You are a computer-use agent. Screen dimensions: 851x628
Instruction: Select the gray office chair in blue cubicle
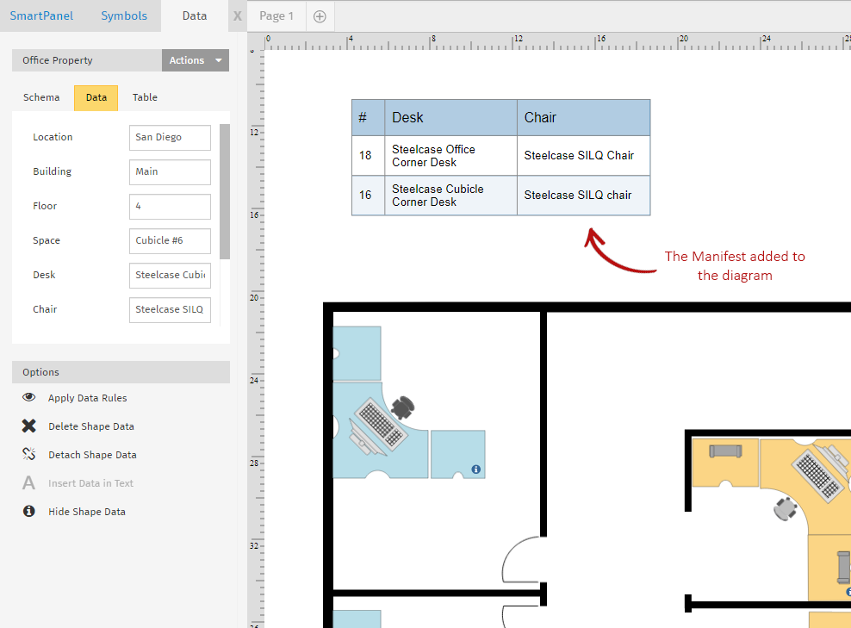coord(402,406)
